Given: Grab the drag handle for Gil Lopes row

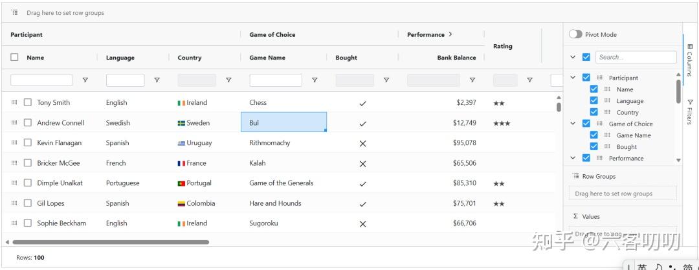Looking at the screenshot, I should [14, 203].
